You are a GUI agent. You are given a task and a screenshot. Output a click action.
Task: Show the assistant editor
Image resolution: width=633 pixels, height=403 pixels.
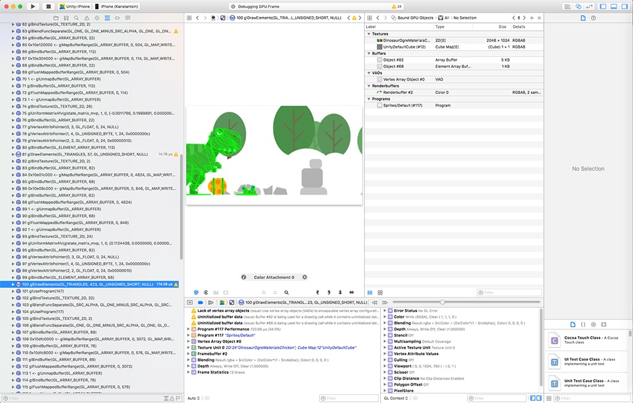(x=579, y=6)
